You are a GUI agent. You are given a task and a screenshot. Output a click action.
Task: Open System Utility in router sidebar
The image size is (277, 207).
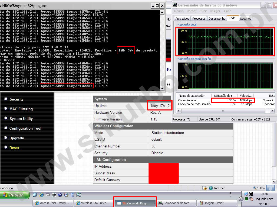(x=21, y=119)
